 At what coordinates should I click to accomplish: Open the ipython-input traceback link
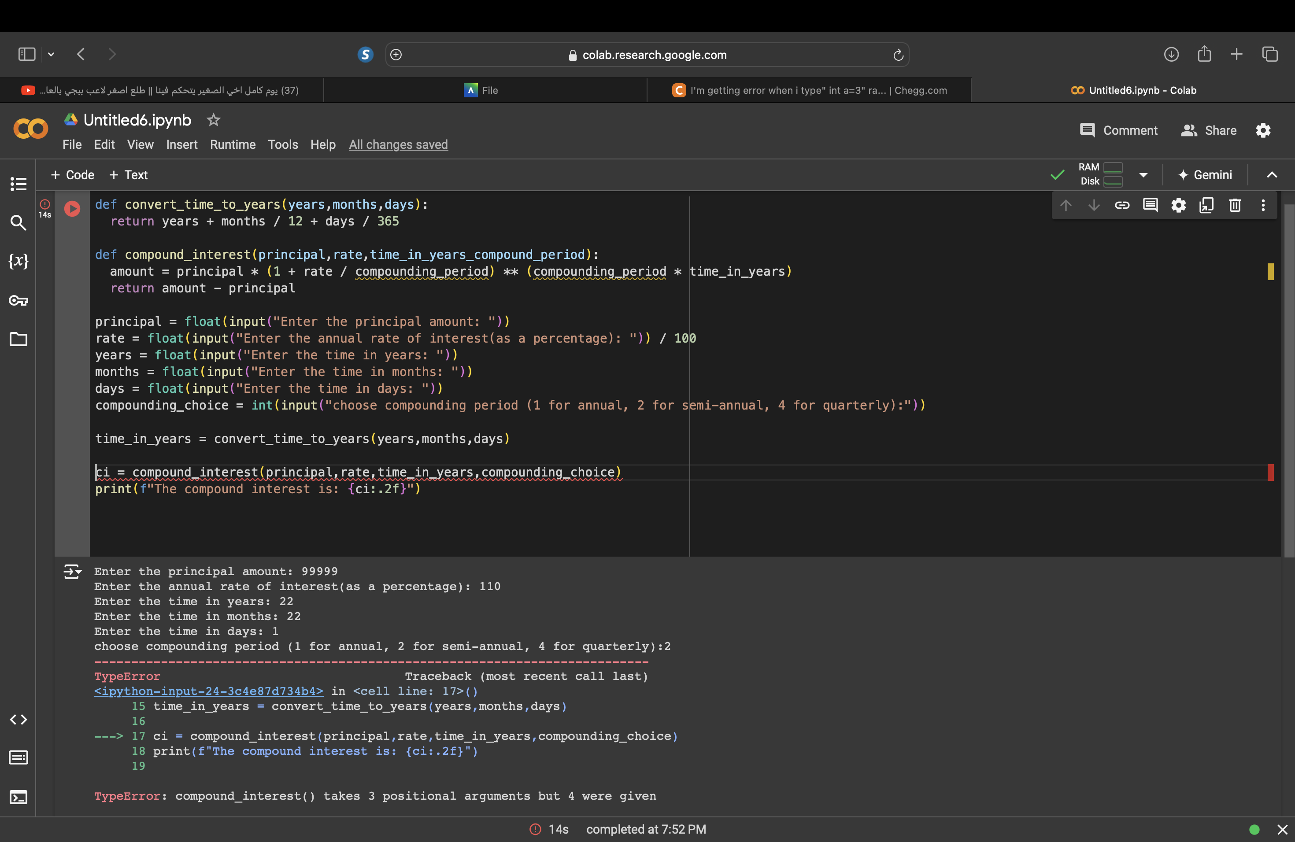pyautogui.click(x=208, y=691)
